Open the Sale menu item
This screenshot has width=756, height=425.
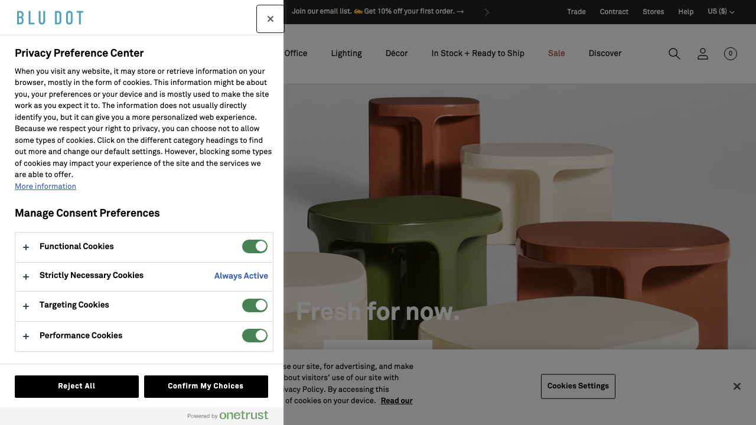click(556, 53)
